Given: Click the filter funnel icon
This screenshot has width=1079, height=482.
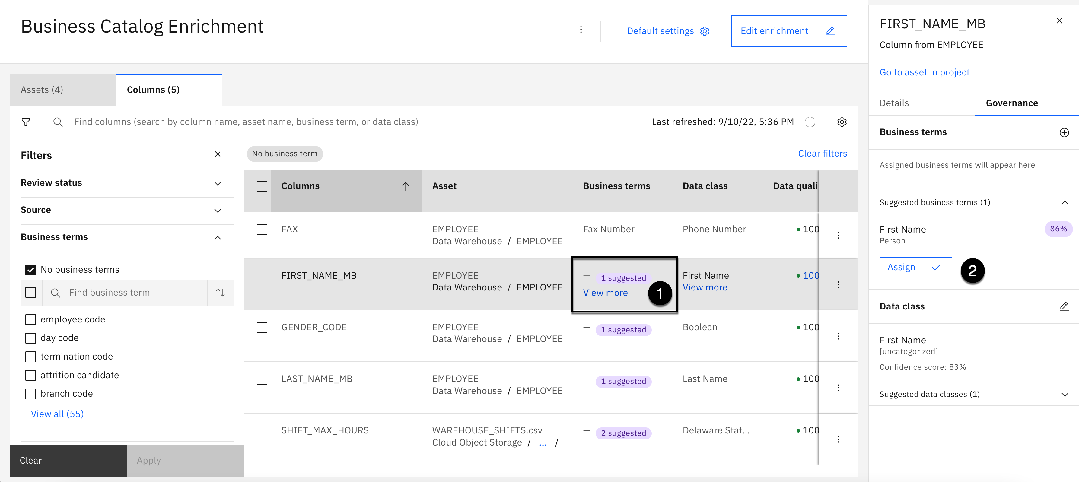Looking at the screenshot, I should (x=26, y=122).
